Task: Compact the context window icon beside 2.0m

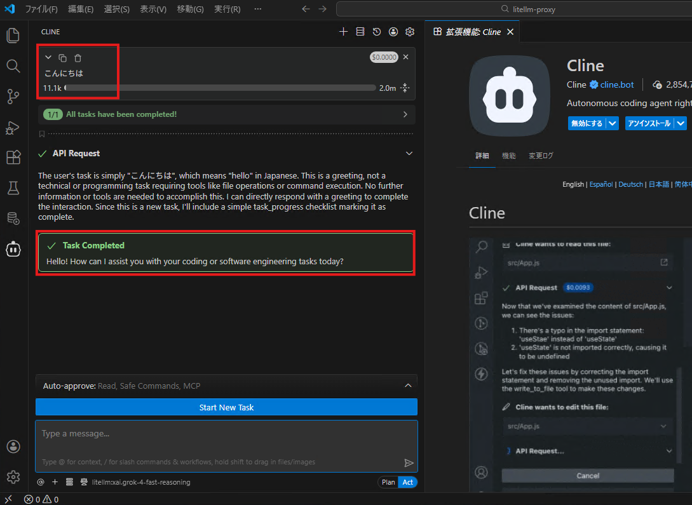Action: tap(405, 88)
